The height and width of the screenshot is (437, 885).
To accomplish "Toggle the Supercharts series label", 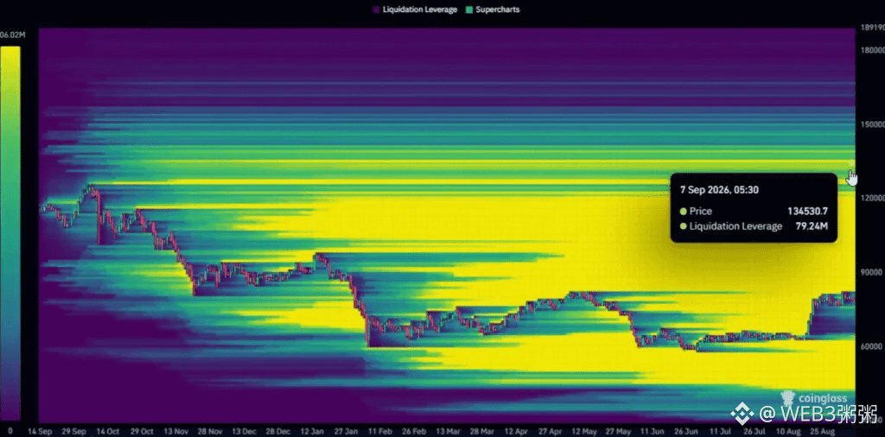I will (498, 9).
